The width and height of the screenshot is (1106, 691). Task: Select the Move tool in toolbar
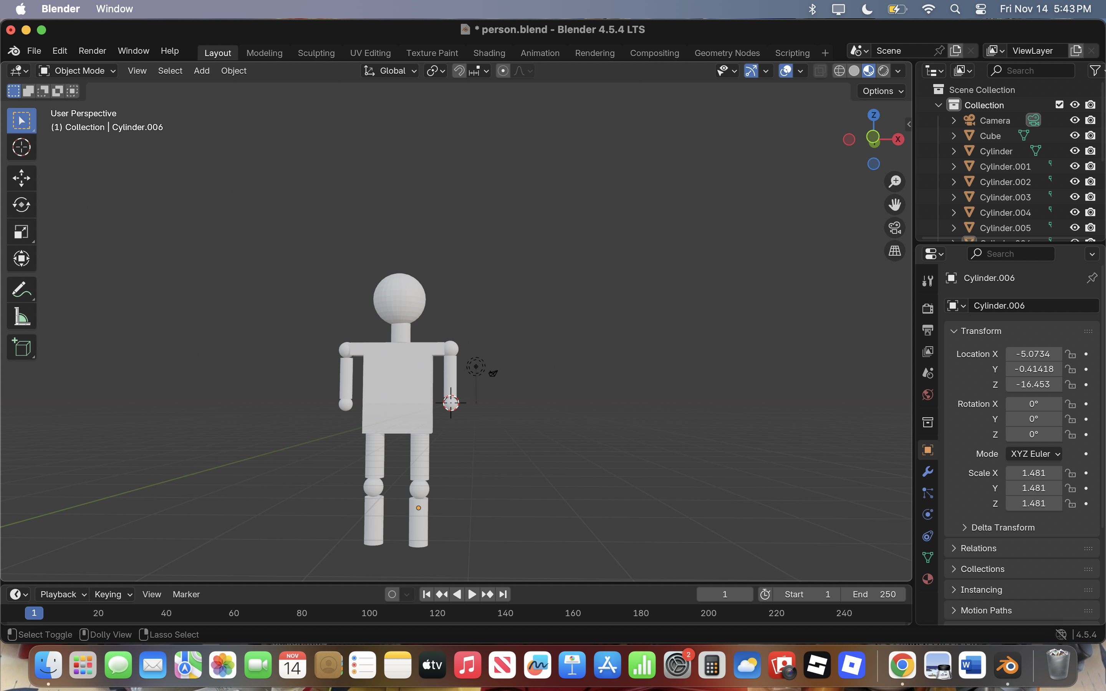[x=21, y=178]
